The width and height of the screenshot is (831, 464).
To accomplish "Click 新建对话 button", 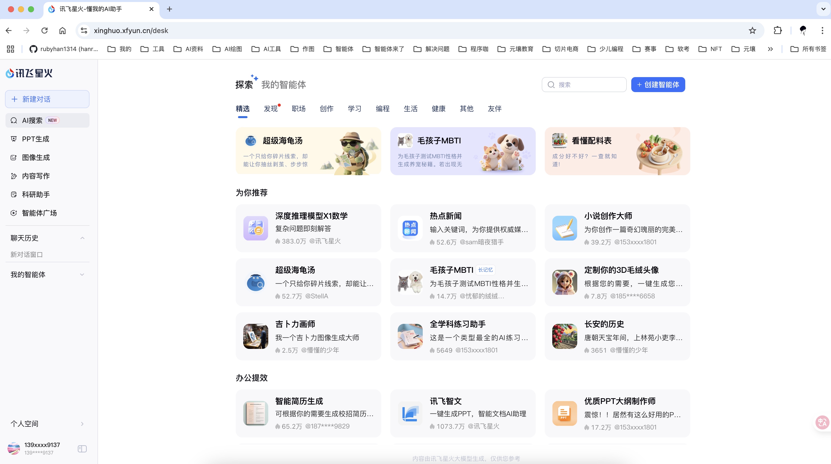I will tap(47, 99).
